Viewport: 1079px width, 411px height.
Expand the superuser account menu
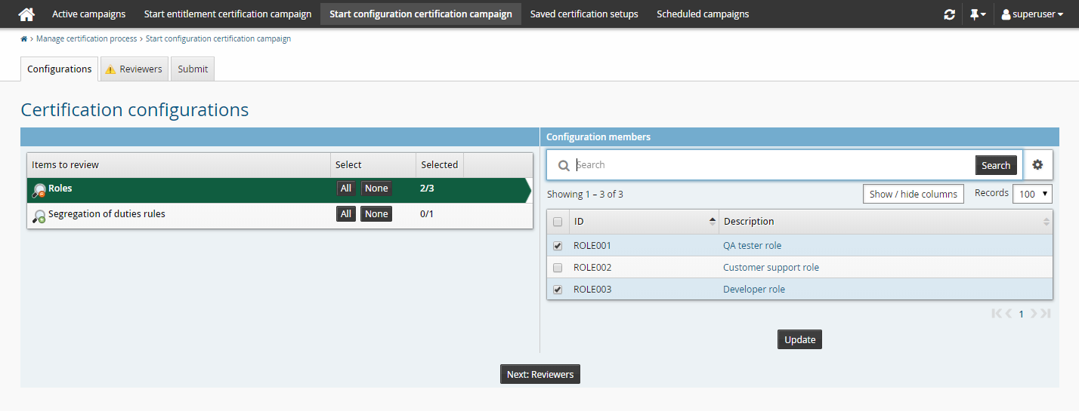(x=1032, y=14)
